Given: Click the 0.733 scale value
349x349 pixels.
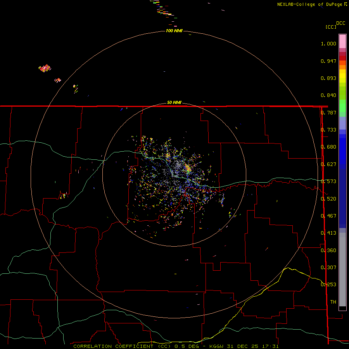Looking at the screenshot, I should (328, 130).
